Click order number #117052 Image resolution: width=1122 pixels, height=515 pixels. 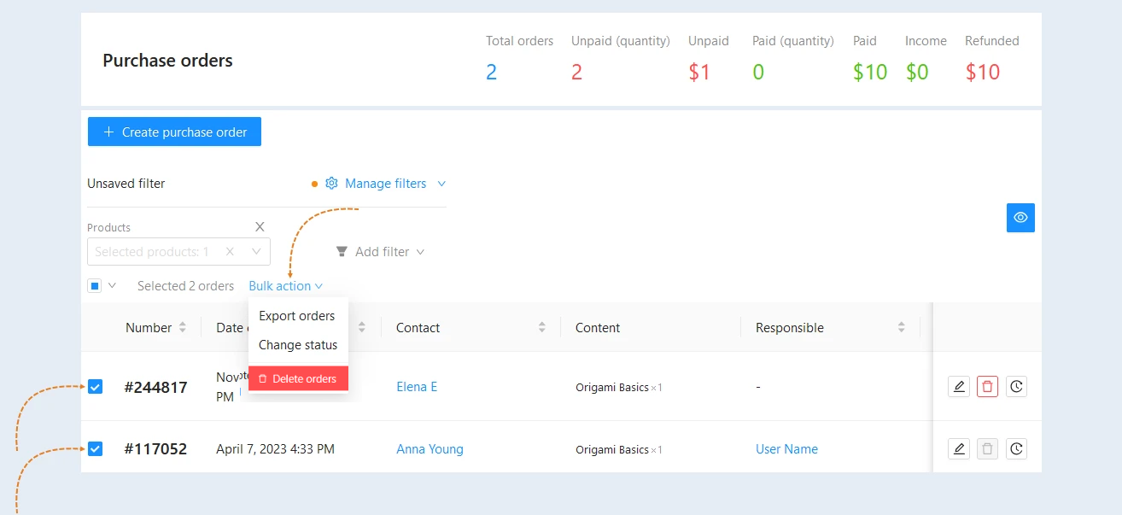pos(155,448)
